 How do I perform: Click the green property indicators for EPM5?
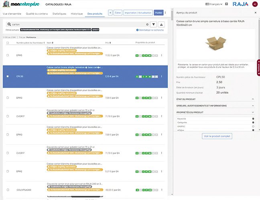click(146, 56)
